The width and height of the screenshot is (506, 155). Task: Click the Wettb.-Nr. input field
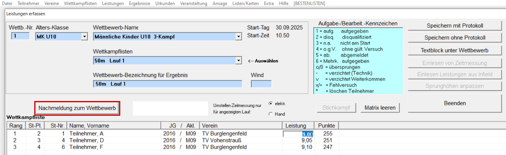point(20,36)
